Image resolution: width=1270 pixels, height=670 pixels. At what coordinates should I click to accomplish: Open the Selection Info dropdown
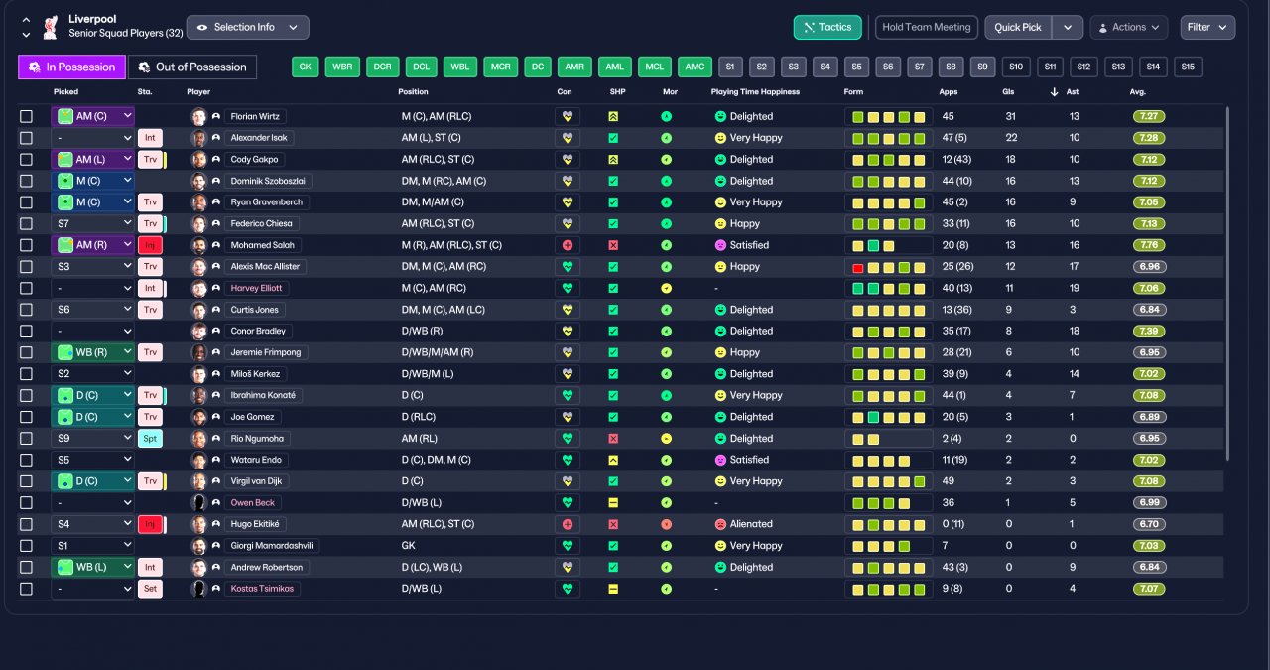click(x=247, y=27)
